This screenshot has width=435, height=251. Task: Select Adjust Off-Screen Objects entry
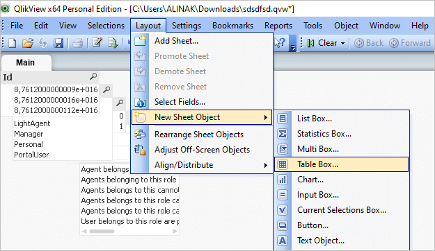[202, 150]
